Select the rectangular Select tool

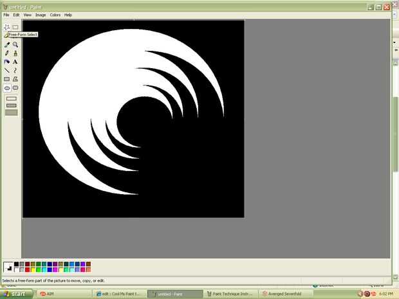pyautogui.click(x=15, y=27)
